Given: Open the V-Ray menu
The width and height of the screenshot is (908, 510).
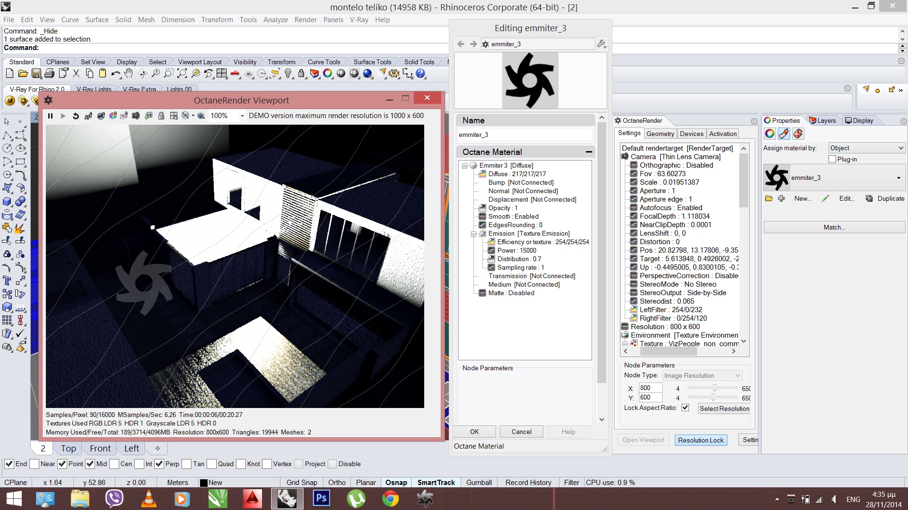Looking at the screenshot, I should tap(358, 20).
